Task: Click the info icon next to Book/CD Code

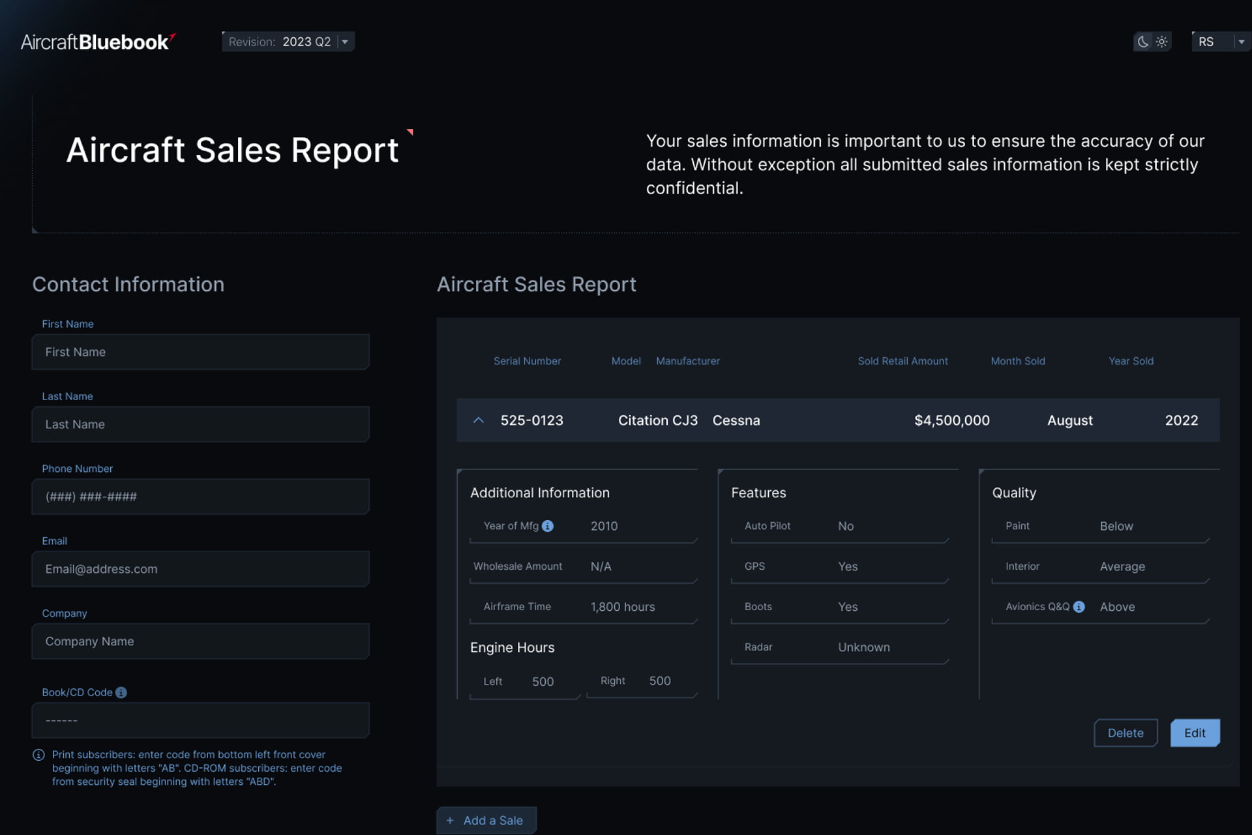Action: coord(121,692)
